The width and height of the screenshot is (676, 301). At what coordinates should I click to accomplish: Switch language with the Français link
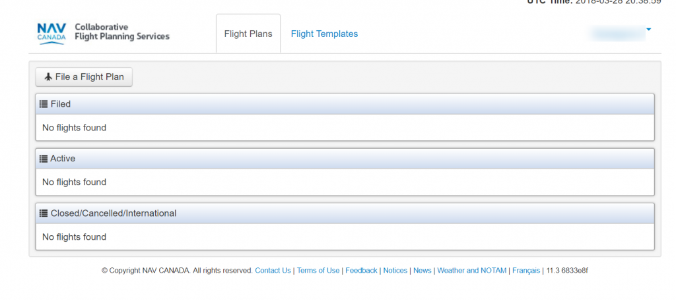(x=525, y=271)
